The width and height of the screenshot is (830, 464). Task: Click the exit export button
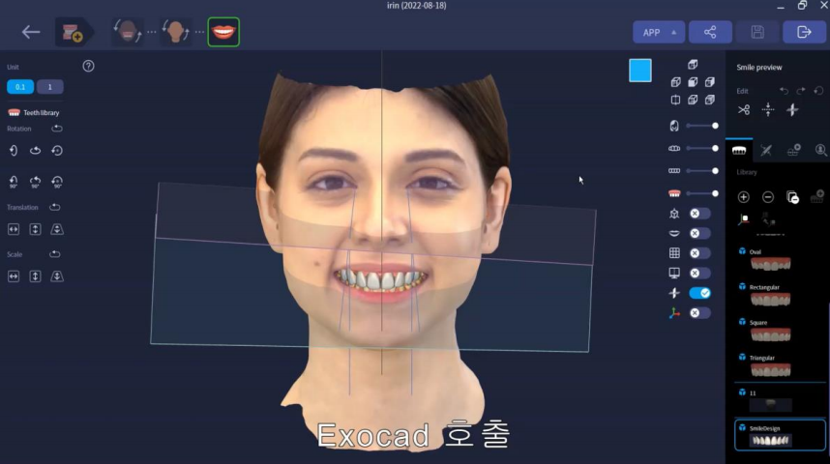click(x=804, y=32)
